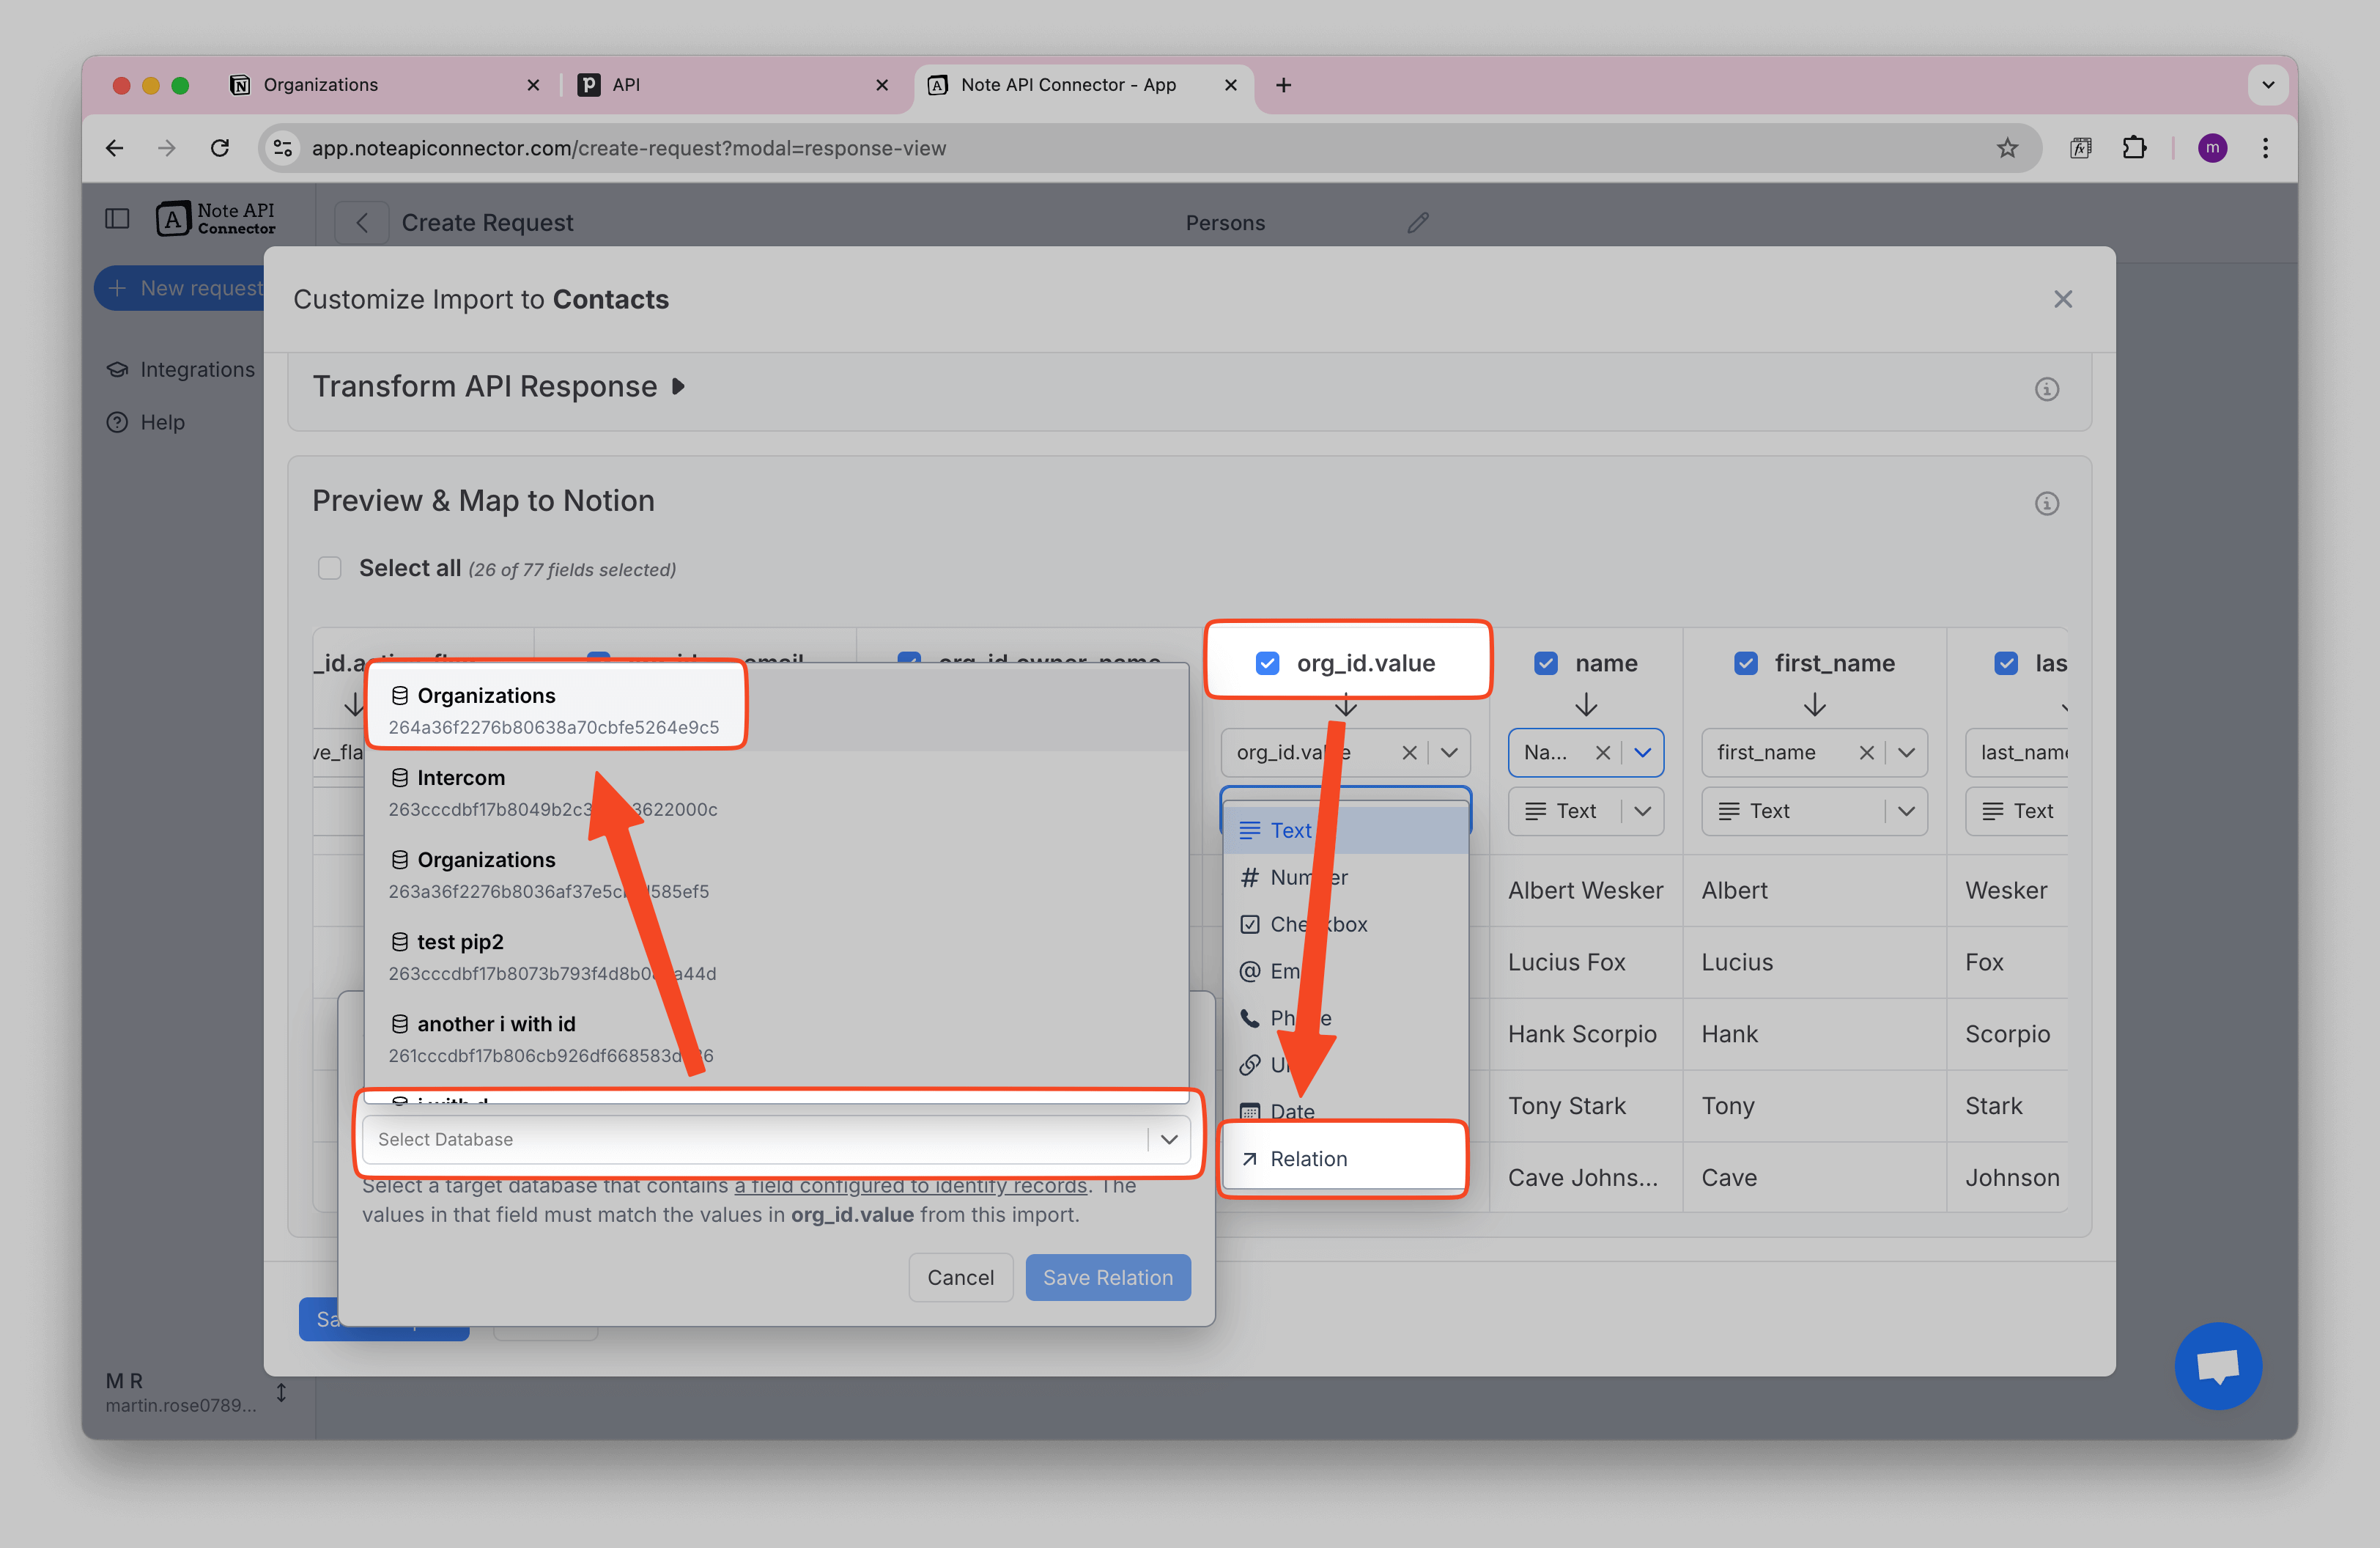2380x1548 pixels.
Task: Follow the field configured to identify records link
Action: click(910, 1185)
